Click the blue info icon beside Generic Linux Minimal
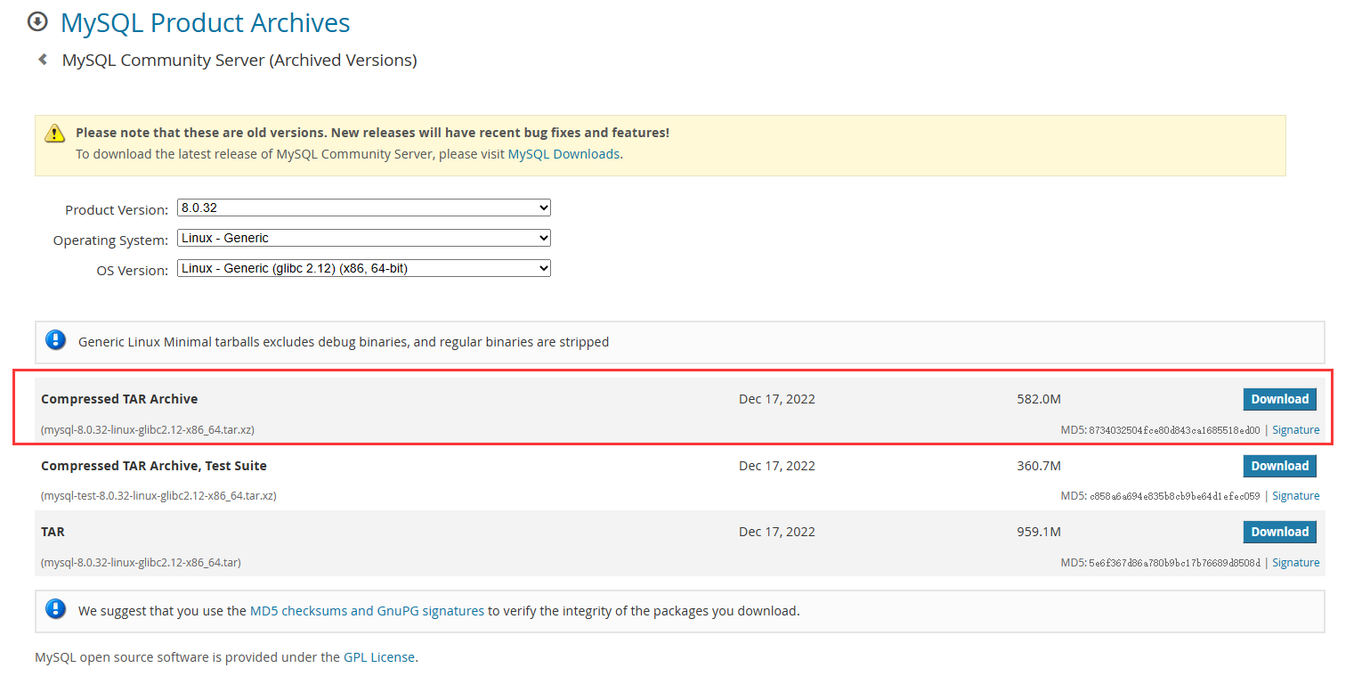Viewport: 1370px width, 676px height. 56,340
